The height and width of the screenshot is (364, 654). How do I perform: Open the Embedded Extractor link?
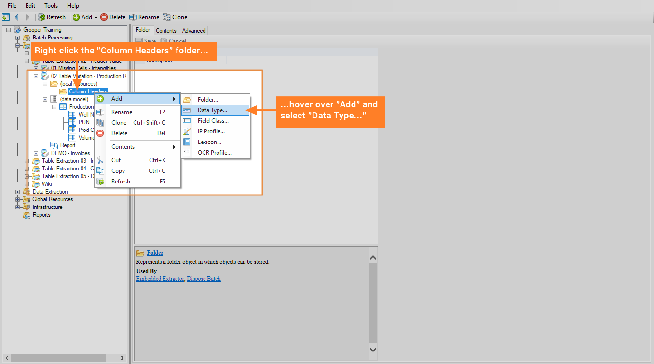coord(160,279)
